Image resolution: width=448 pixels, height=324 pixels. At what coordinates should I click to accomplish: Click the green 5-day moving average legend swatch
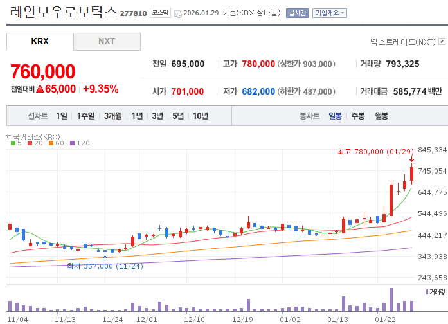tap(13, 143)
